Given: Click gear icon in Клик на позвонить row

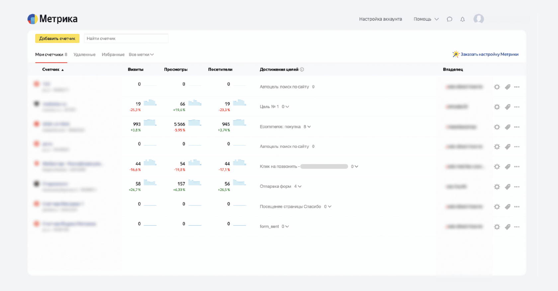Looking at the screenshot, I should 497,167.
